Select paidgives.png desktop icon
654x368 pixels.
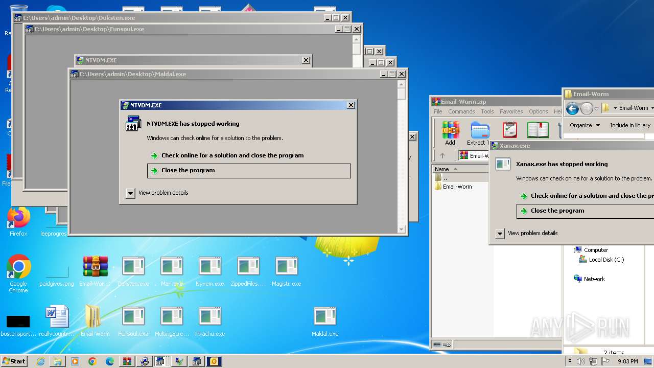coord(57,274)
